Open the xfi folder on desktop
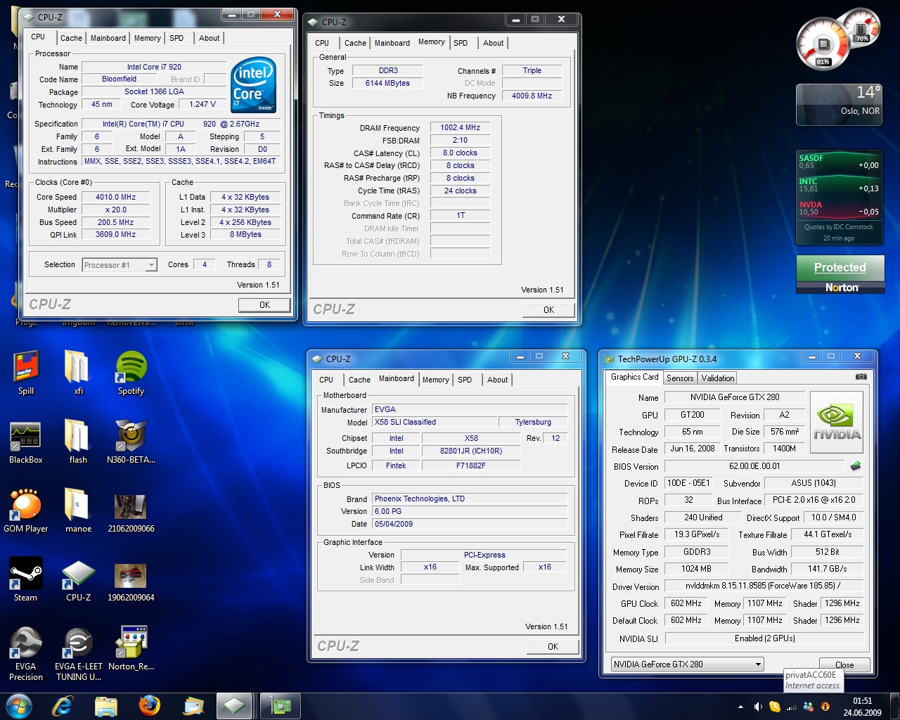This screenshot has width=900, height=720. coord(78,373)
